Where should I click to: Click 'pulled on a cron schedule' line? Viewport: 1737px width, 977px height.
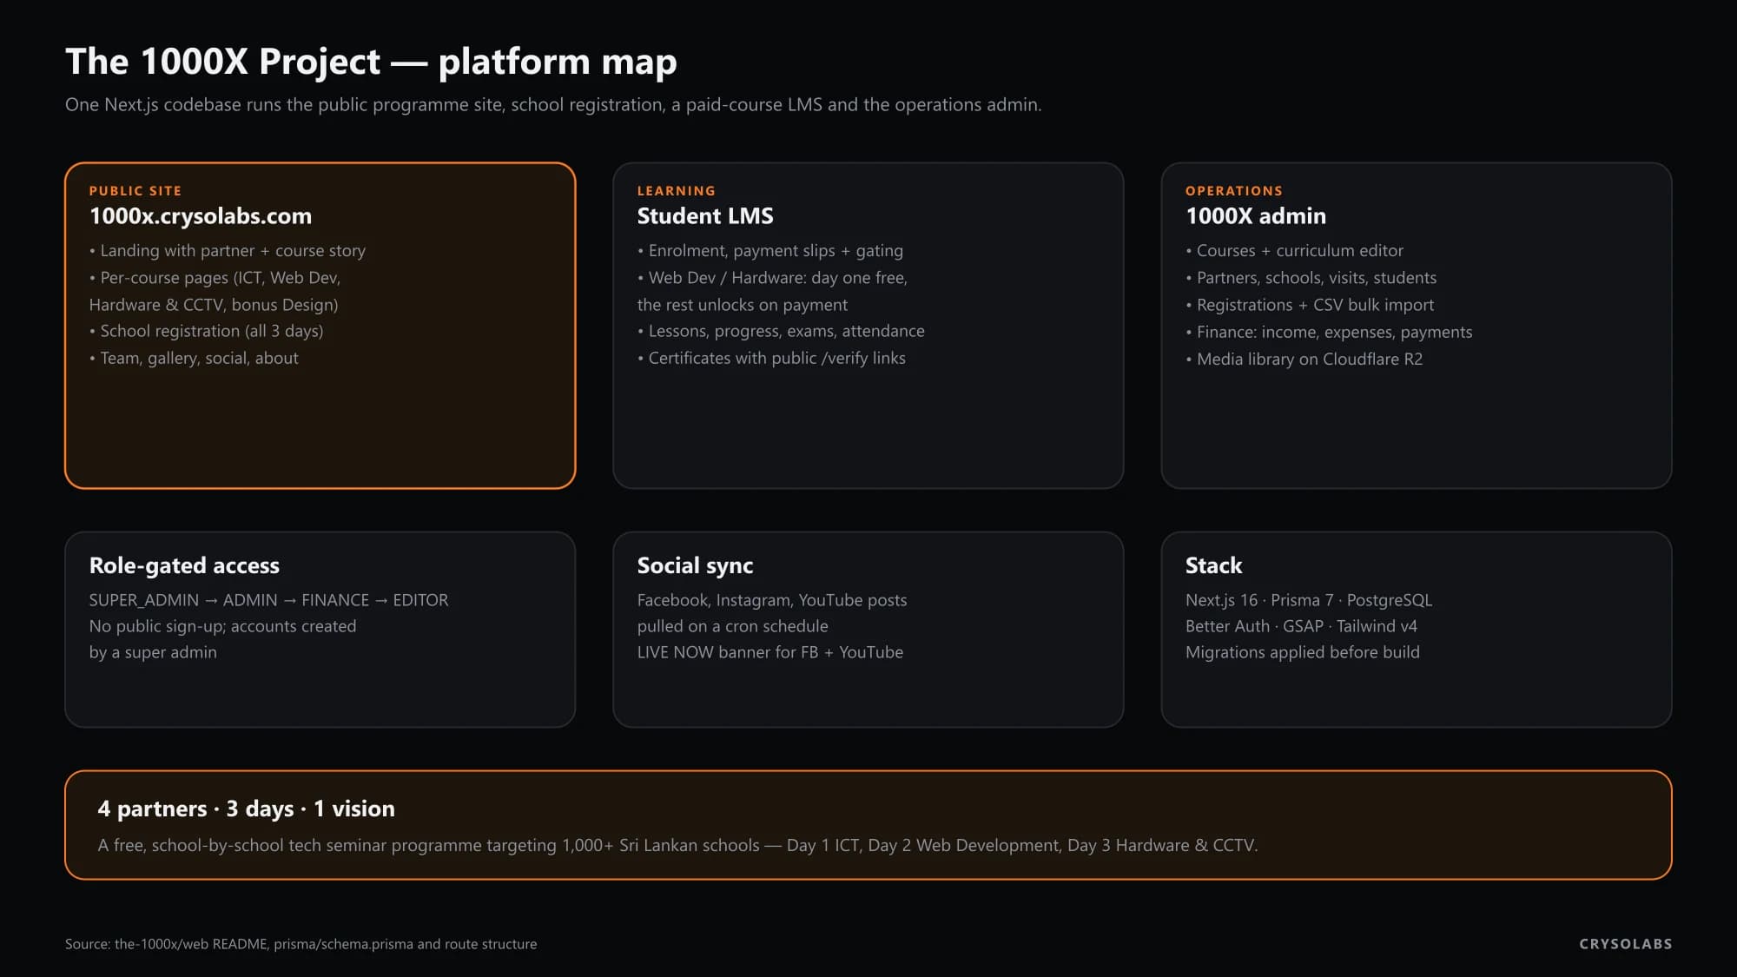(x=733, y=626)
